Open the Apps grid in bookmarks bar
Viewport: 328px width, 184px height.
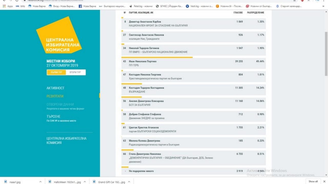coord(8,6)
